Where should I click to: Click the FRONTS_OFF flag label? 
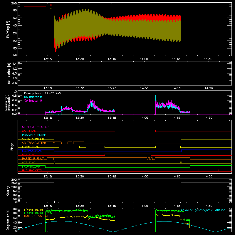point(31,167)
